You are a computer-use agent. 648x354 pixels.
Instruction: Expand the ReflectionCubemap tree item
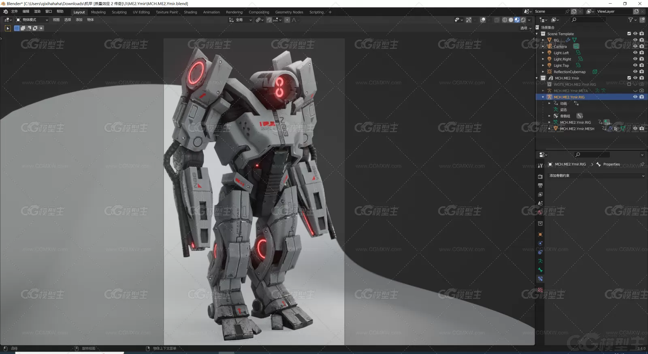[543, 72]
